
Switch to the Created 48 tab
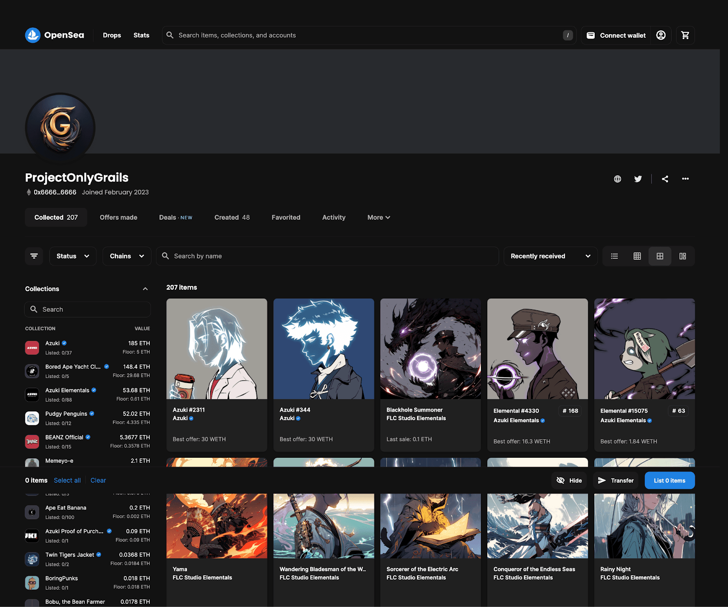coord(232,218)
